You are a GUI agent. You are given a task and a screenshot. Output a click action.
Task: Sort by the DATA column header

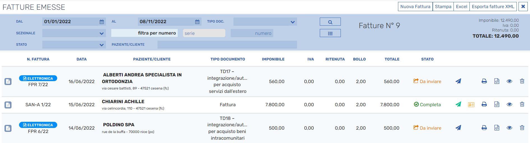pyautogui.click(x=82, y=59)
